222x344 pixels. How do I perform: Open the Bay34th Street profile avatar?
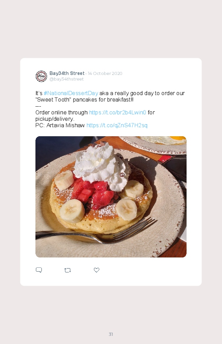tap(41, 76)
